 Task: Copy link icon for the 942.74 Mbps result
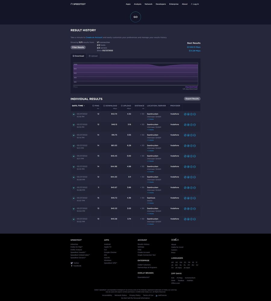(185, 114)
